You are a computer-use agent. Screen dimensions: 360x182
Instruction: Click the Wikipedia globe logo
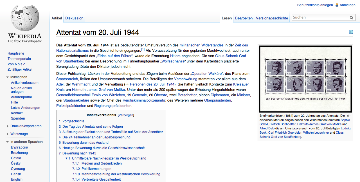point(25,18)
